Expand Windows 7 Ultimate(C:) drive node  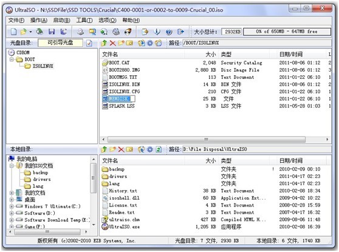[12, 206]
